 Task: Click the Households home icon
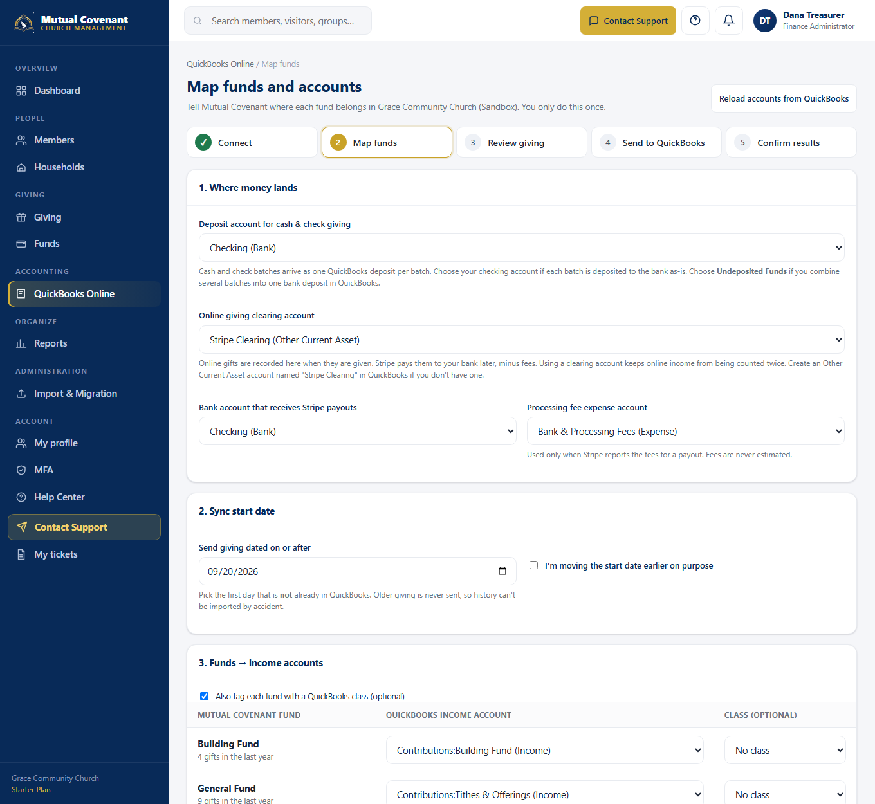(x=21, y=167)
